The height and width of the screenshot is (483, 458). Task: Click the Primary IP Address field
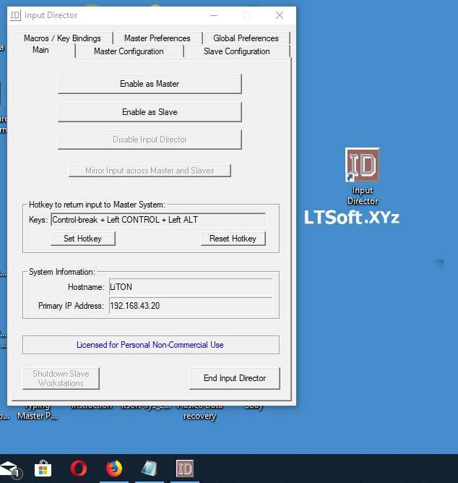(191, 306)
